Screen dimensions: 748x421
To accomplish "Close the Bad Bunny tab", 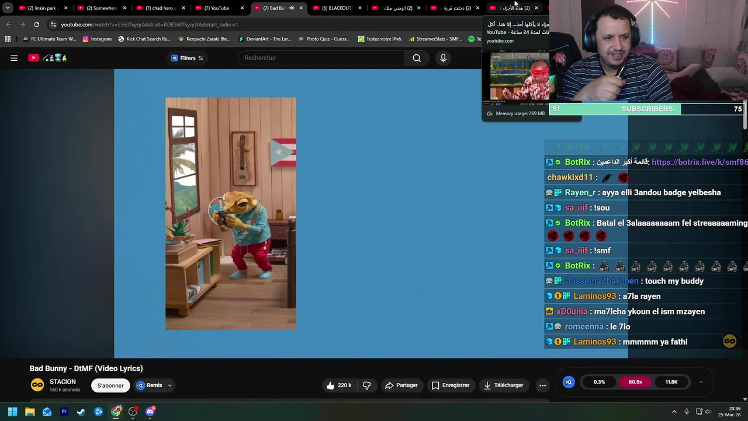I will (301, 8).
